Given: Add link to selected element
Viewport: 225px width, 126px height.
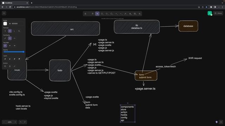Looking at the screenshot, I should (14, 66).
